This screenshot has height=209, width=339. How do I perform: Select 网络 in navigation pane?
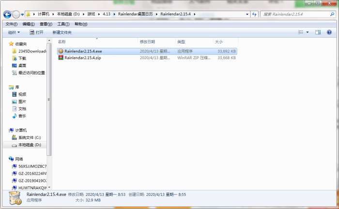point(19,159)
